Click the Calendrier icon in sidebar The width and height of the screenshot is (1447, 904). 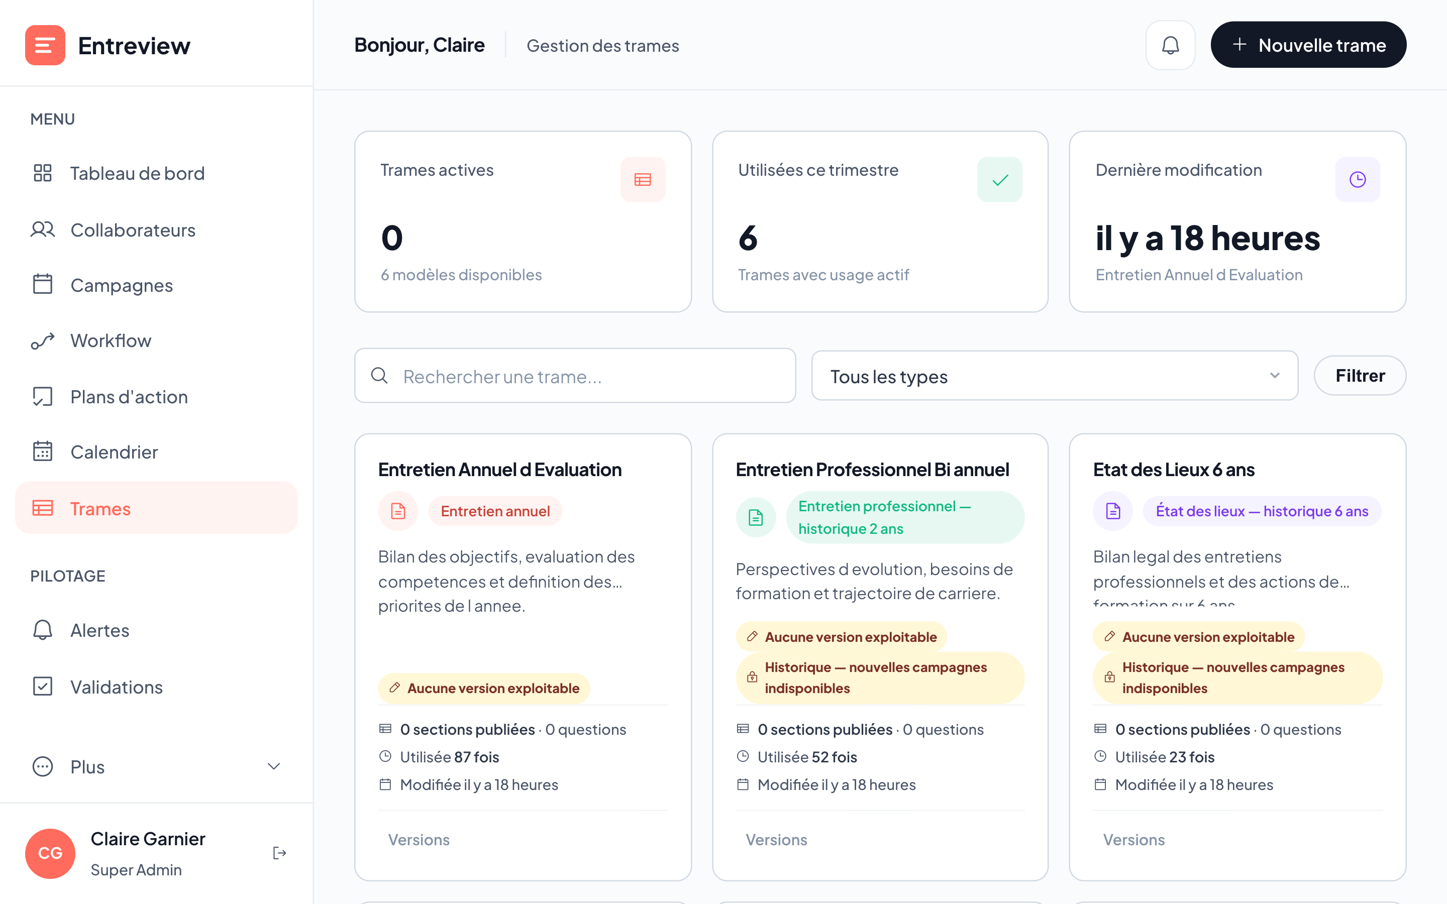pyautogui.click(x=42, y=451)
